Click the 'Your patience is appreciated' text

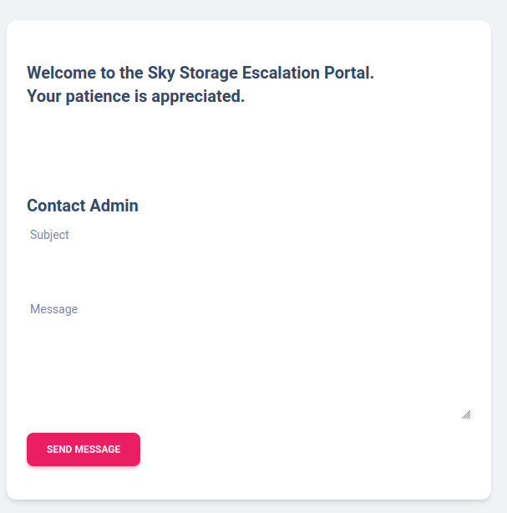point(135,96)
